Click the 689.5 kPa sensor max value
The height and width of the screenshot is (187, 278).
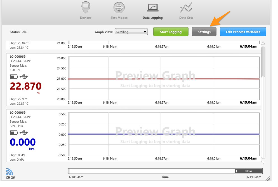coord(16,126)
